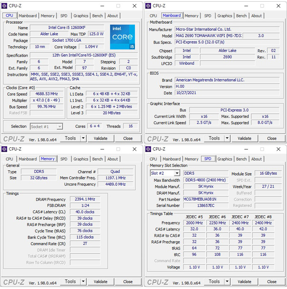Click the Bus Speed value 99.76 MHz
Viewport: 287px width, 289px height.
47,106
